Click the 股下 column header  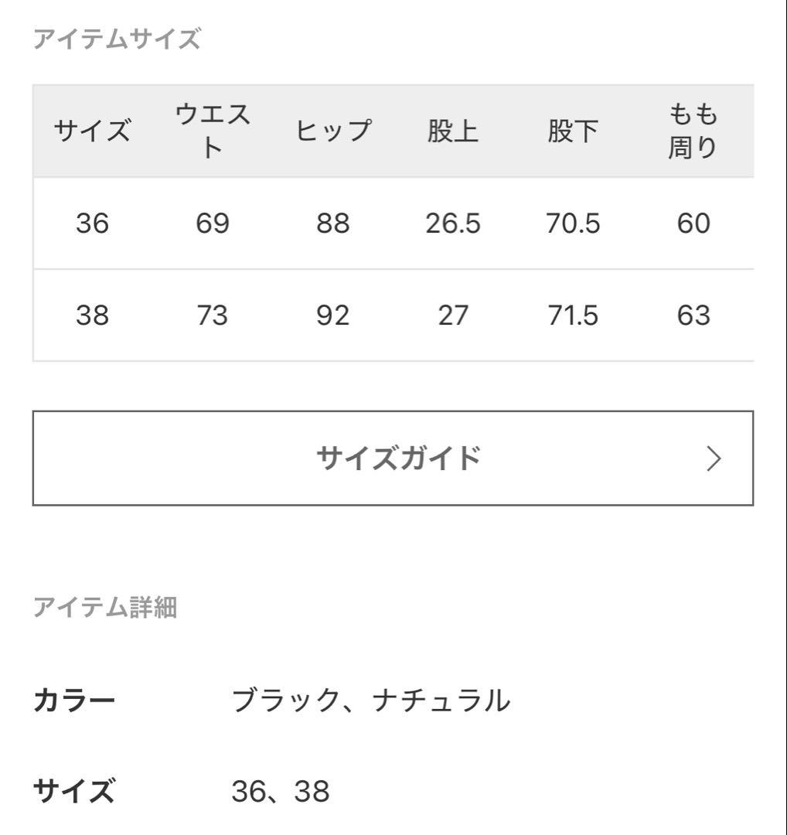[571, 131]
